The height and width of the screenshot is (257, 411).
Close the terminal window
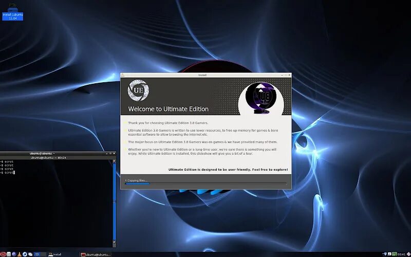(x=114, y=153)
